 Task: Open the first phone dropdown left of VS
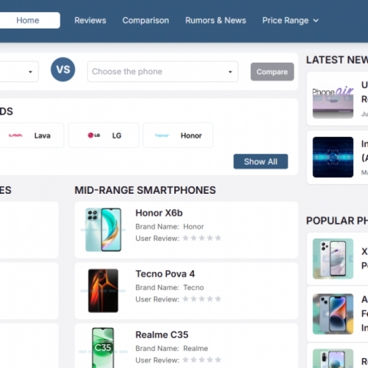coord(19,71)
